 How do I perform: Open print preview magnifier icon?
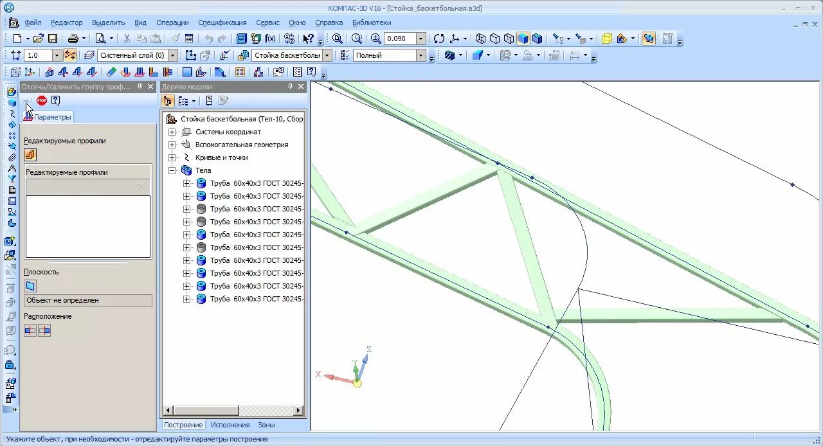click(x=100, y=39)
